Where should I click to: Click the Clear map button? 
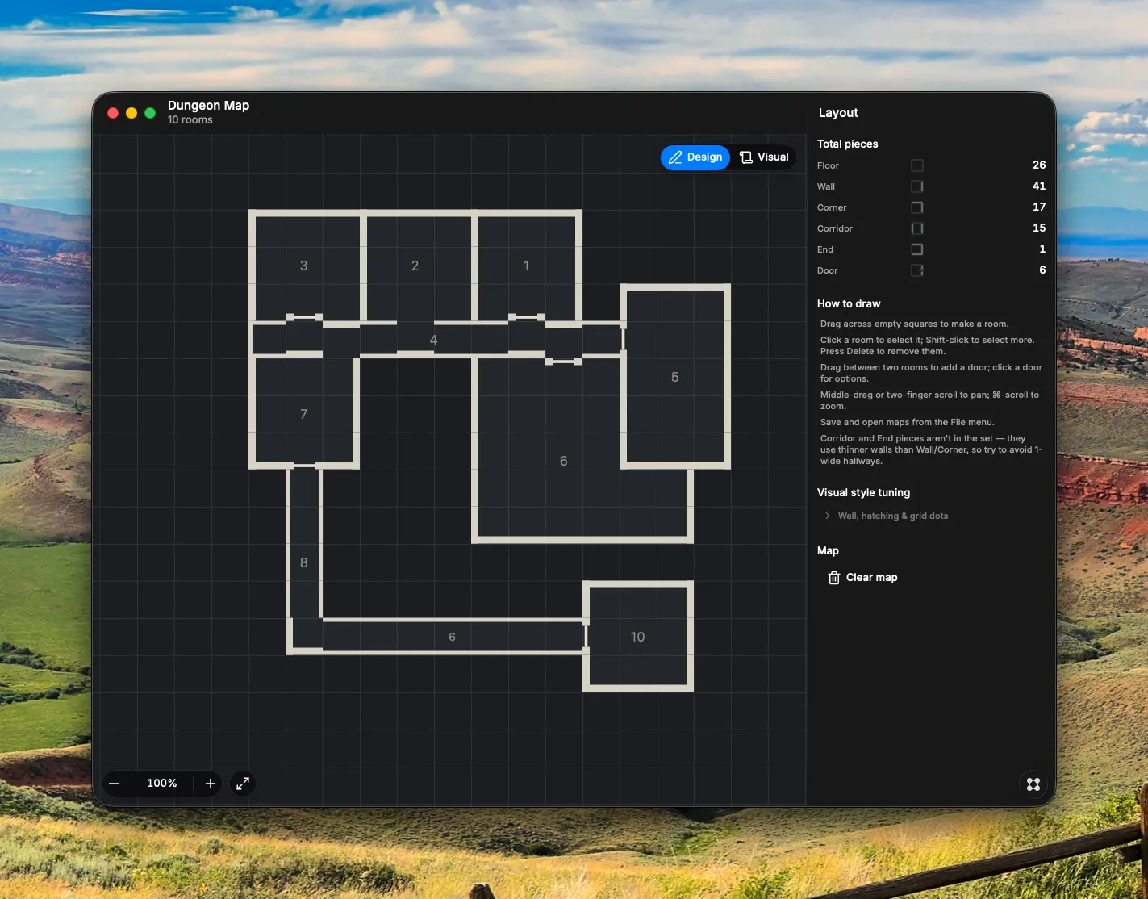coord(863,578)
